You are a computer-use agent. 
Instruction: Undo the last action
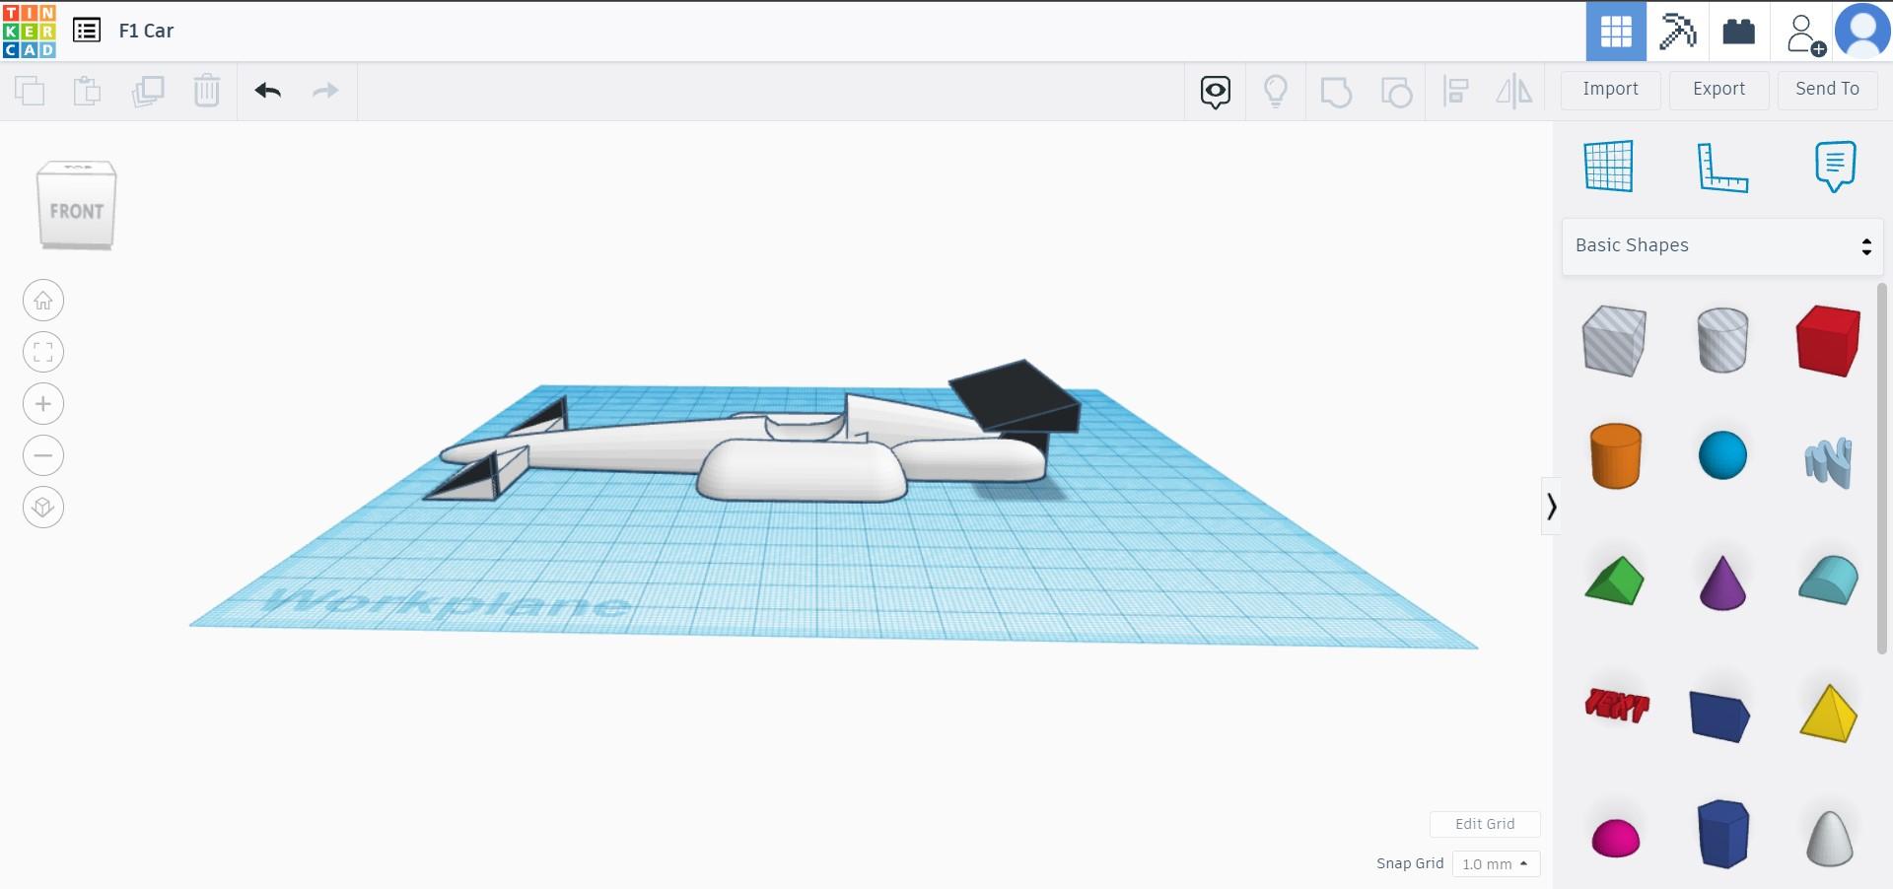pyautogui.click(x=268, y=91)
